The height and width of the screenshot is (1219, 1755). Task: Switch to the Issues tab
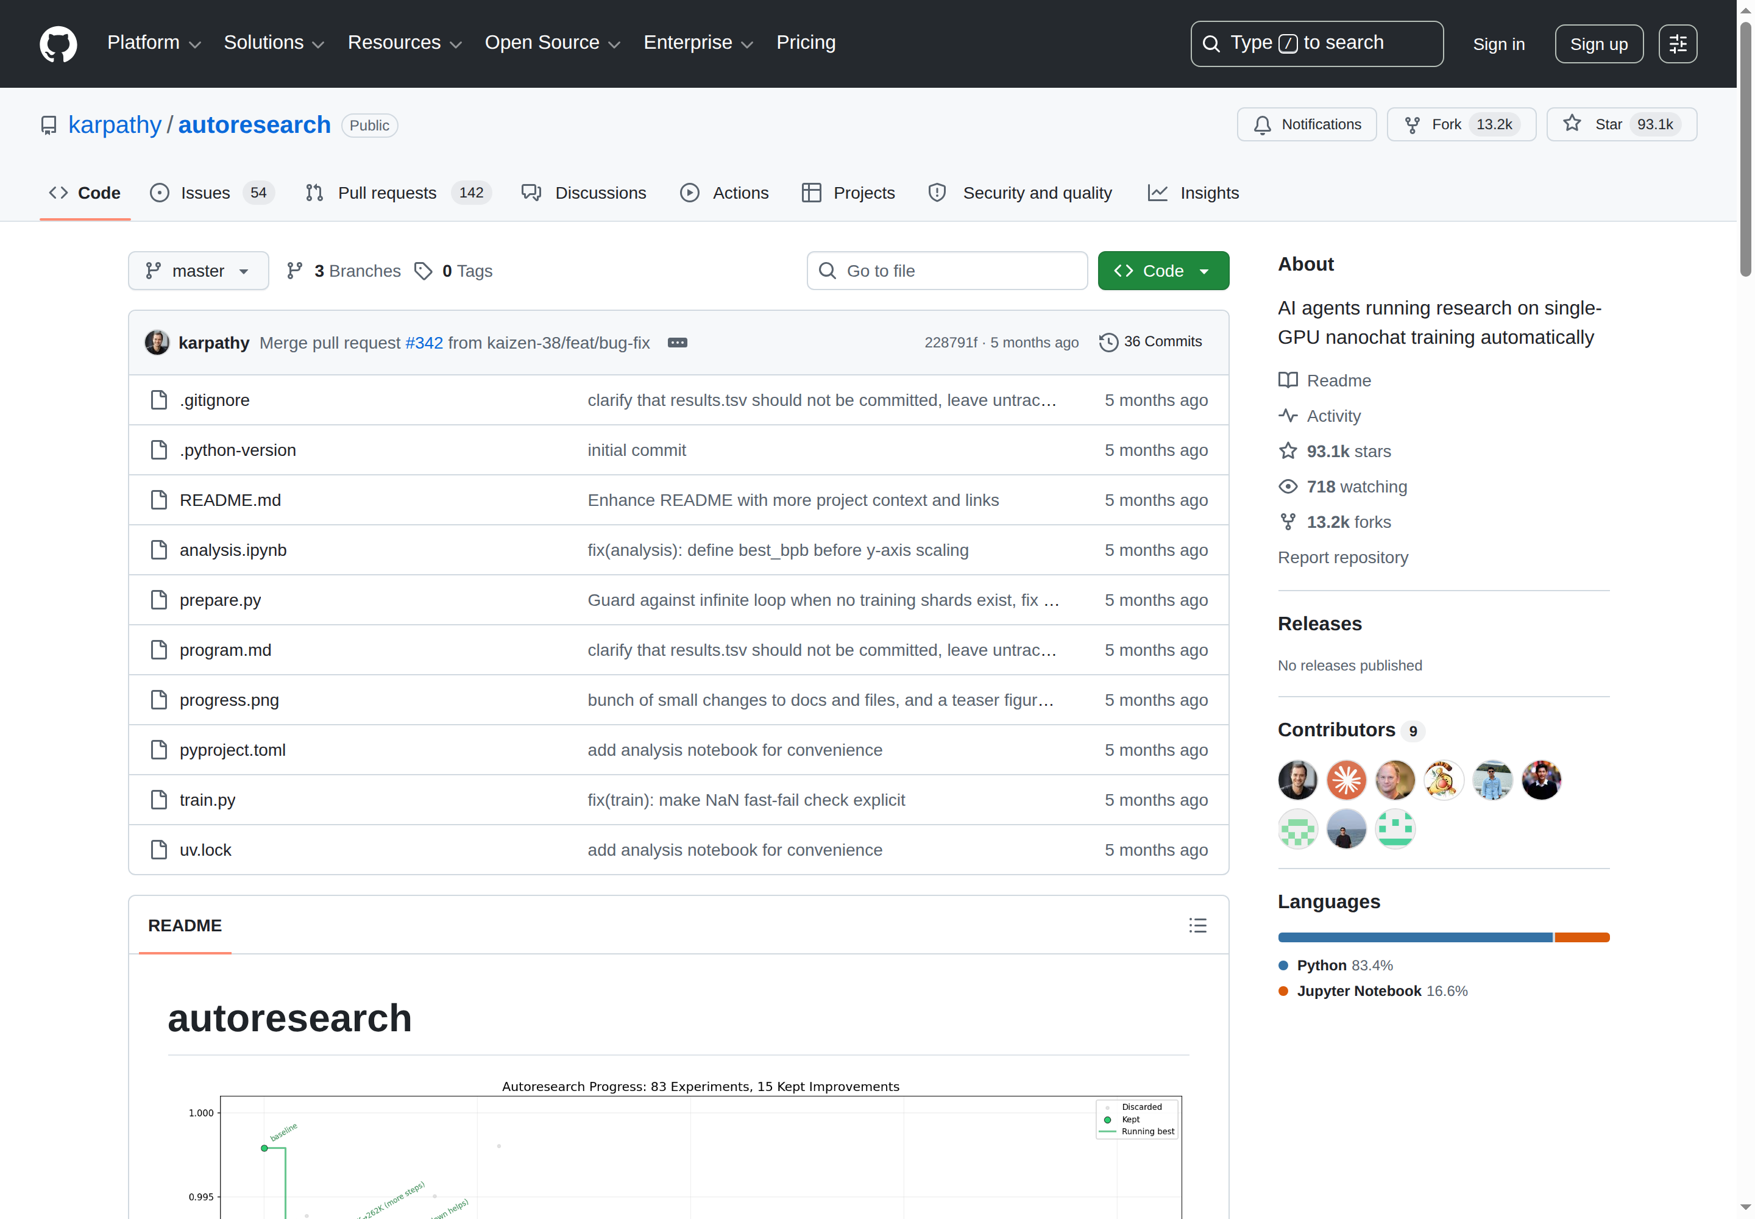(x=212, y=193)
